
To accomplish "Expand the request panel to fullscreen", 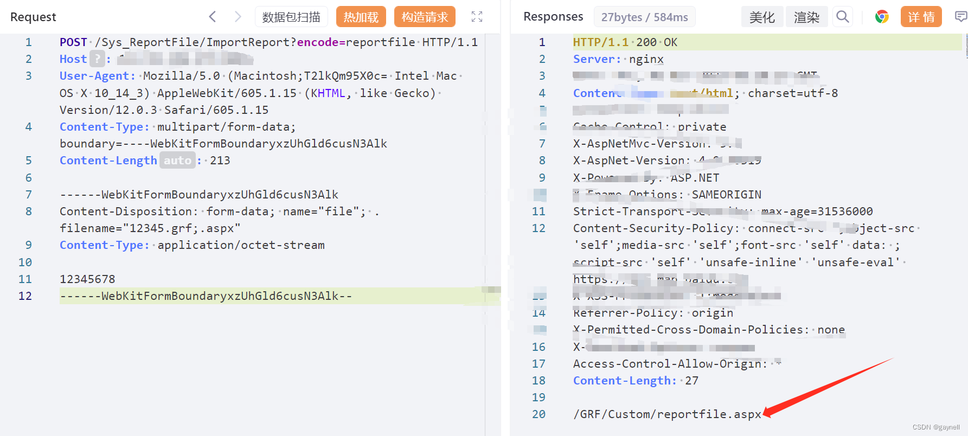I will click(477, 17).
